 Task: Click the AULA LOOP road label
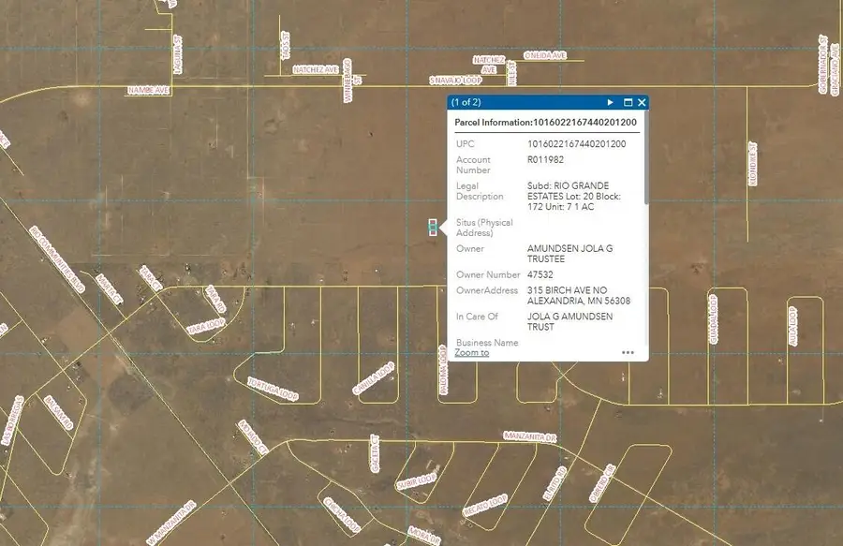(792, 326)
